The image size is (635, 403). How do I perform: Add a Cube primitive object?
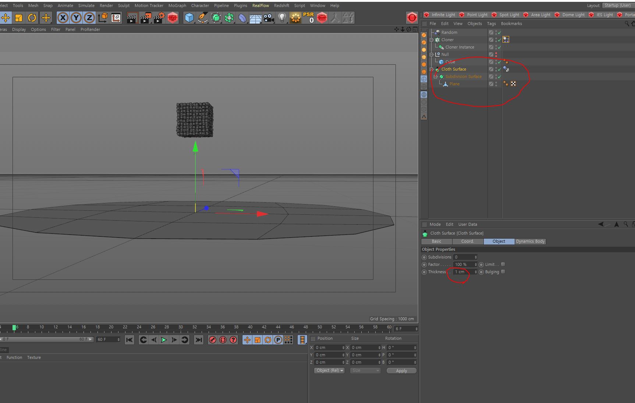tap(189, 18)
